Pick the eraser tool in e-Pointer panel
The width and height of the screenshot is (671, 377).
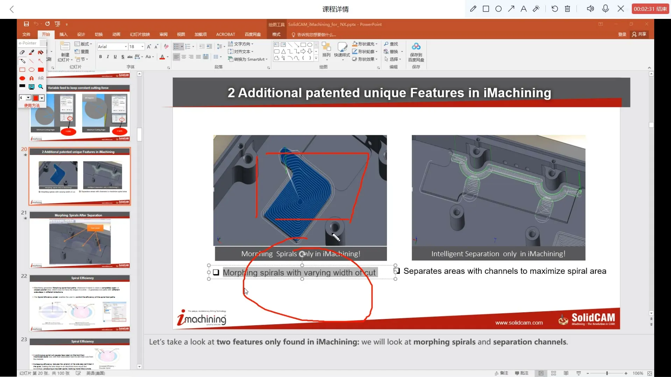(22, 52)
